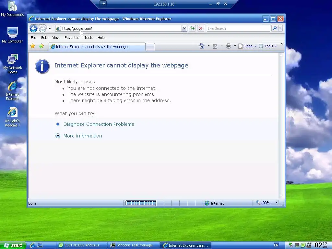The width and height of the screenshot is (332, 249).
Task: Click the 192.168.1.18 connection bar label
Action: coord(164,4)
